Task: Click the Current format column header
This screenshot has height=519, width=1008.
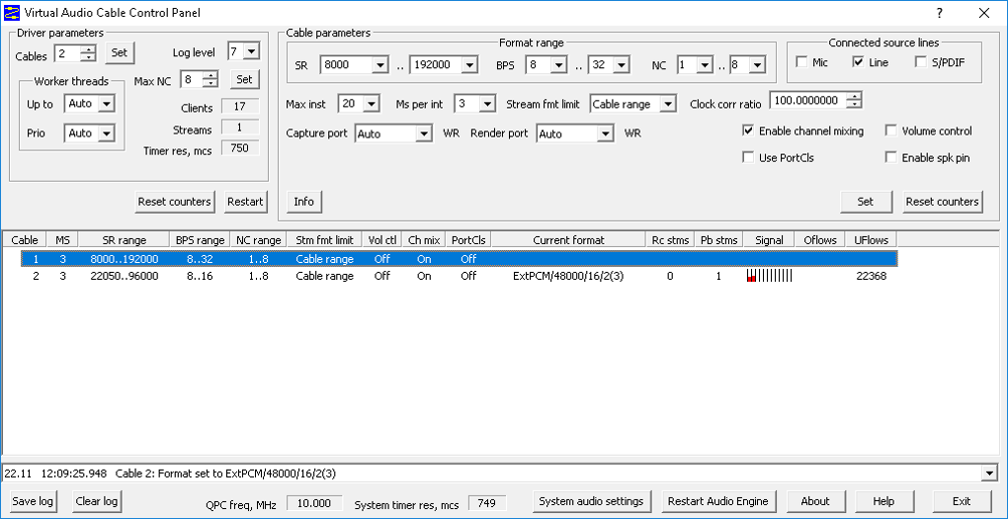Action: pos(568,240)
